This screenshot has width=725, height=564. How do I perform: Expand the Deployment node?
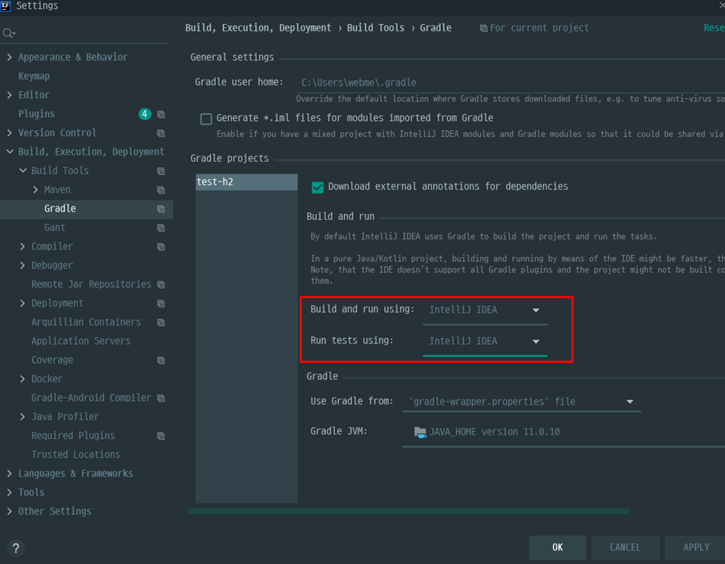click(23, 303)
